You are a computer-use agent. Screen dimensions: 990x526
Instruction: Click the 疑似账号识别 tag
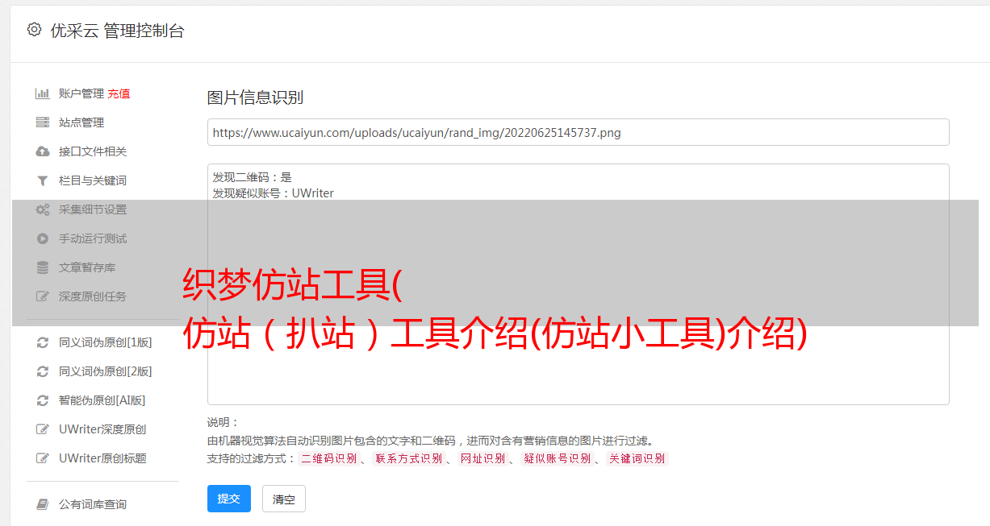pyautogui.click(x=557, y=458)
